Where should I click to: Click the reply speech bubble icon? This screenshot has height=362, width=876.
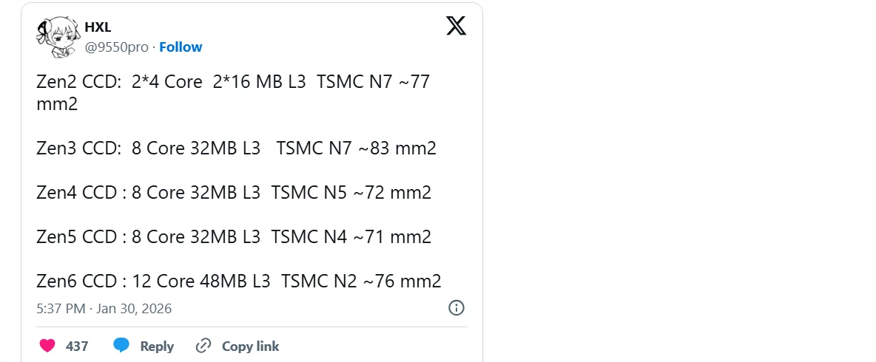[x=121, y=346]
